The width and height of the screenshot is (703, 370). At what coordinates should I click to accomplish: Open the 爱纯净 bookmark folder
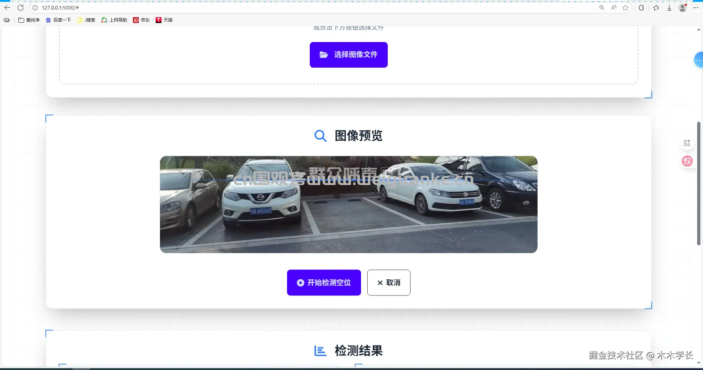point(29,20)
